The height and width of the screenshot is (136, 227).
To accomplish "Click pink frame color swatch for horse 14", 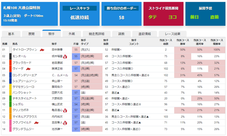I will click(10, 129).
